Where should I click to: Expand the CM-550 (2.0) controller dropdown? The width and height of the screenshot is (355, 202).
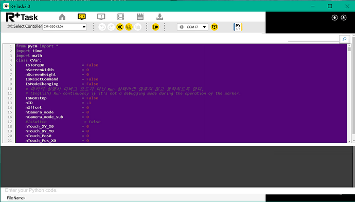64,27
